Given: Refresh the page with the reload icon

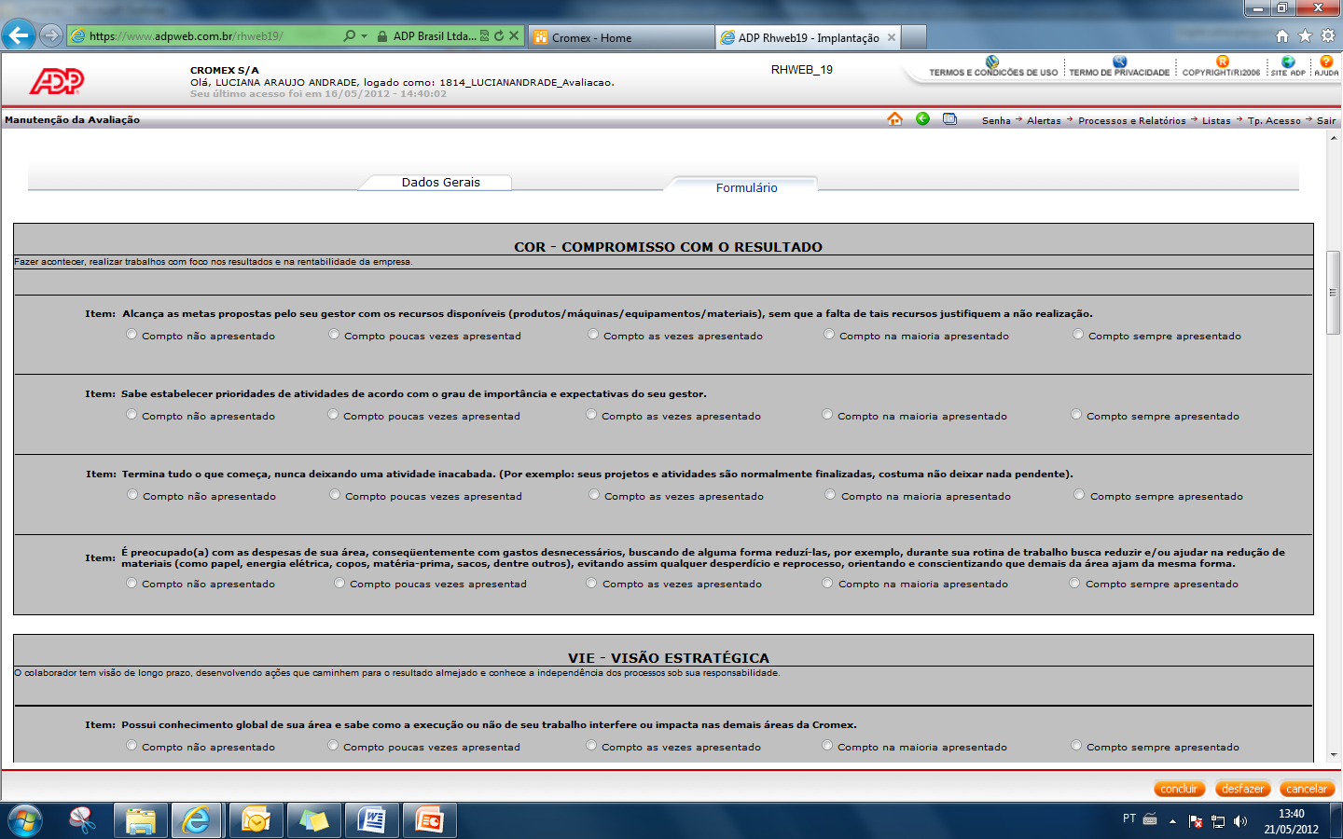Looking at the screenshot, I should 499,35.
